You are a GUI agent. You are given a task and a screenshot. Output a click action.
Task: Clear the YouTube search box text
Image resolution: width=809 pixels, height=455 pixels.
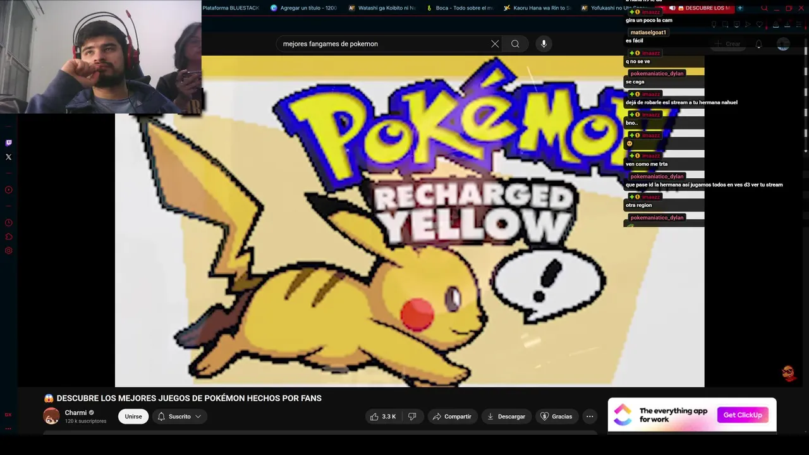click(x=495, y=44)
